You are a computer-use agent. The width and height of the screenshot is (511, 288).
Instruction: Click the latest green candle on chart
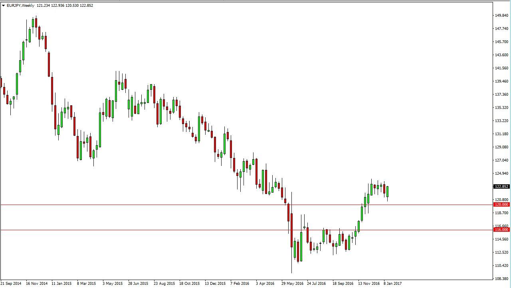[x=387, y=191]
